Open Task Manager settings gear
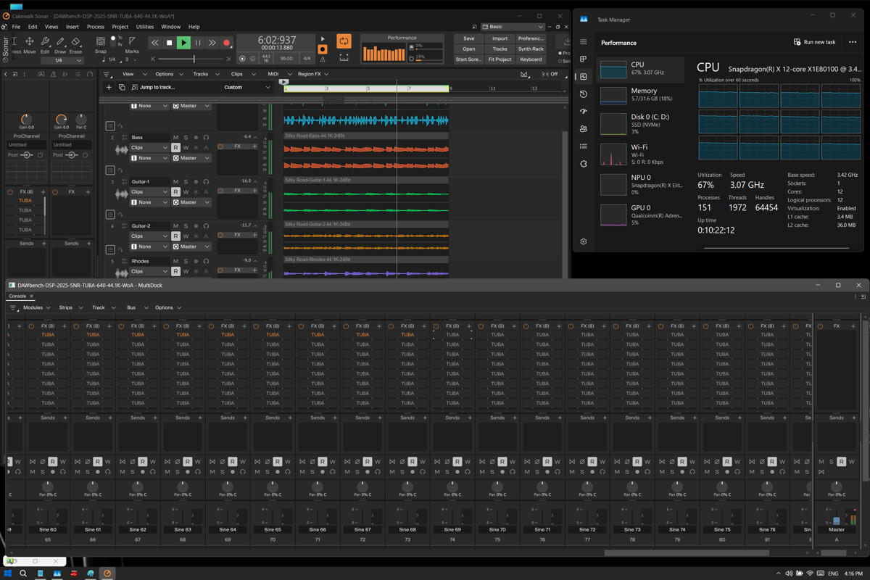Viewport: 870px width, 580px height. pos(584,241)
